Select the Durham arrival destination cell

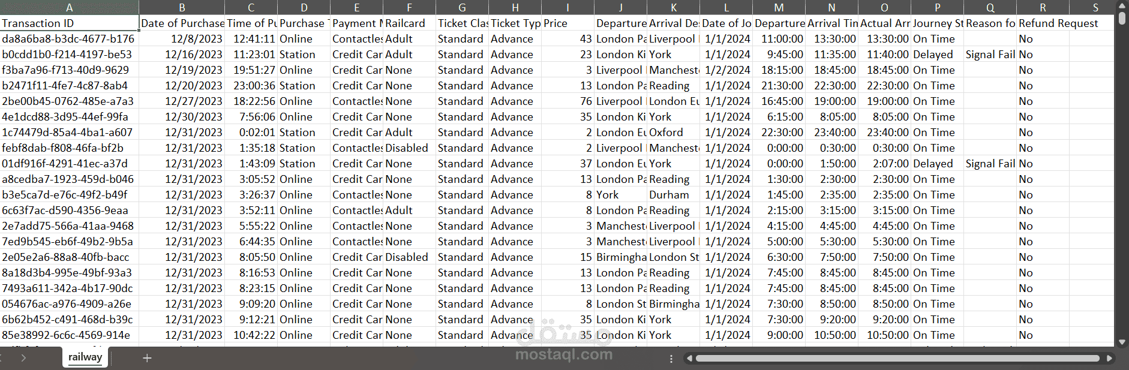[x=673, y=195]
